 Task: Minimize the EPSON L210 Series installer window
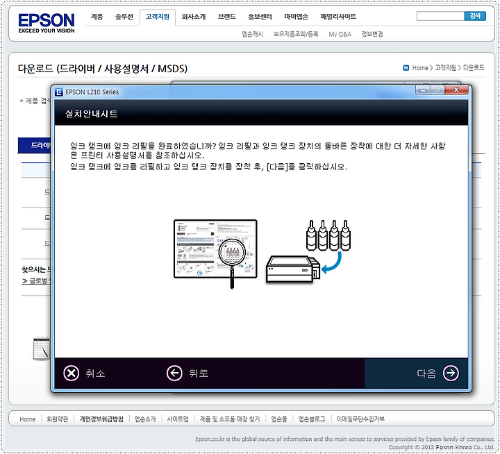click(423, 90)
